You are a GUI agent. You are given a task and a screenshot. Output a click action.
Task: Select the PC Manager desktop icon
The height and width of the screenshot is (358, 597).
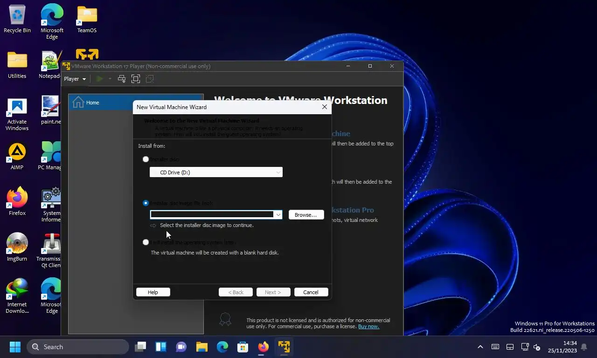(x=50, y=156)
